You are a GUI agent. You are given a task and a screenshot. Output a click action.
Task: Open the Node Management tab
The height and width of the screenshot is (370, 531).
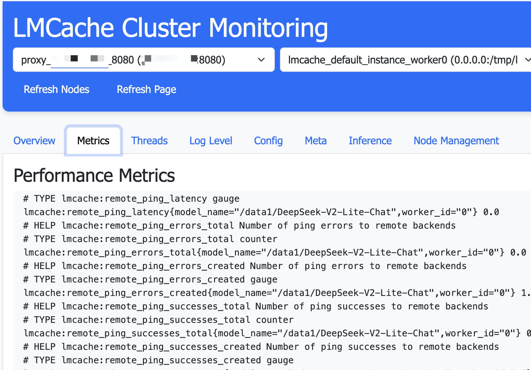click(x=456, y=140)
